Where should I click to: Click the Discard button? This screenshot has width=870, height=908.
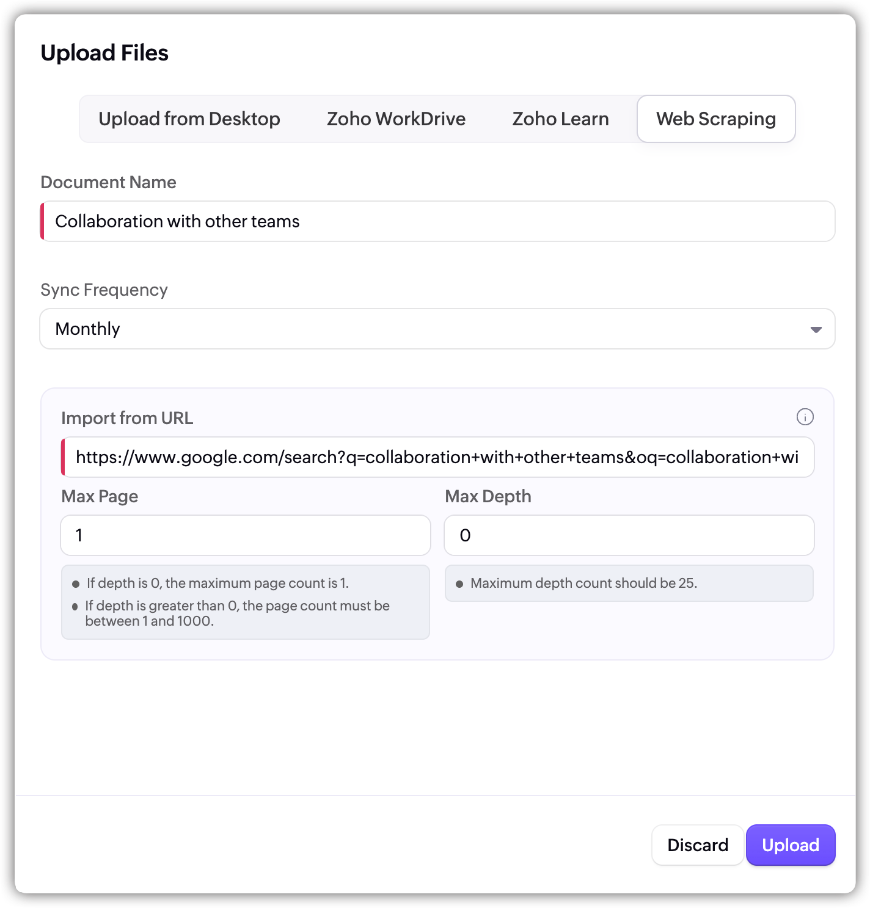point(697,845)
